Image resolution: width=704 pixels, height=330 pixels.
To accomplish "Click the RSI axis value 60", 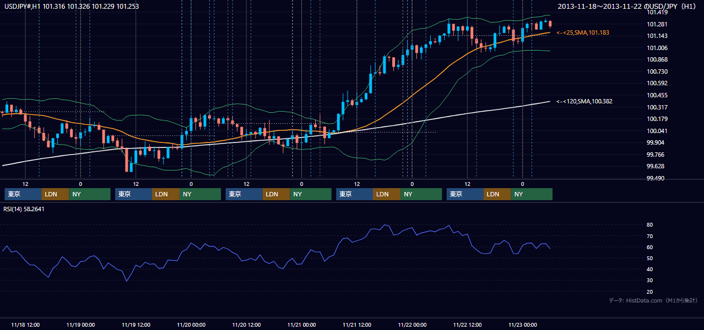I will (x=650, y=247).
